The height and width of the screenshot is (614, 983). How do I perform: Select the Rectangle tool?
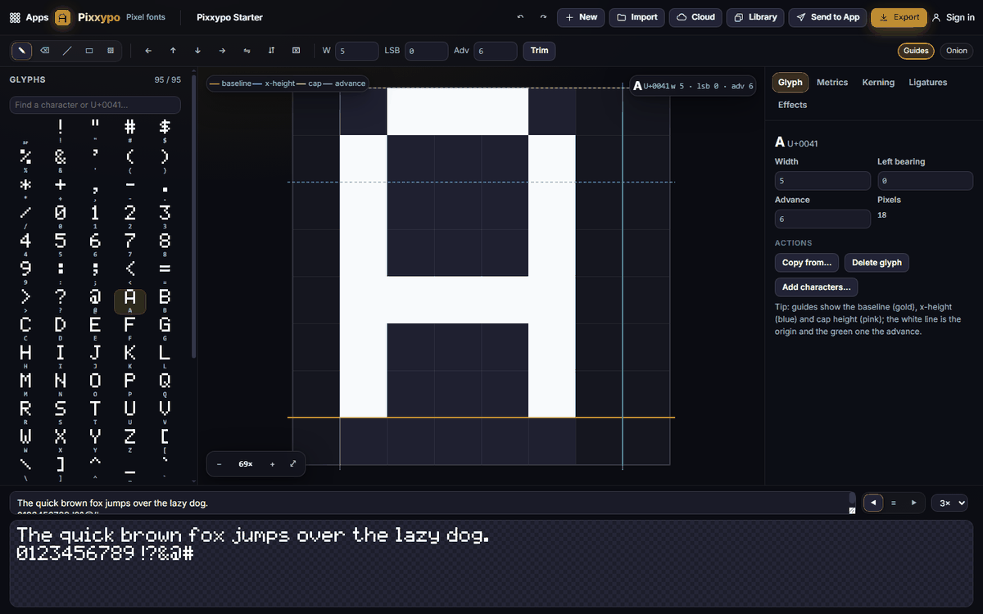(89, 51)
